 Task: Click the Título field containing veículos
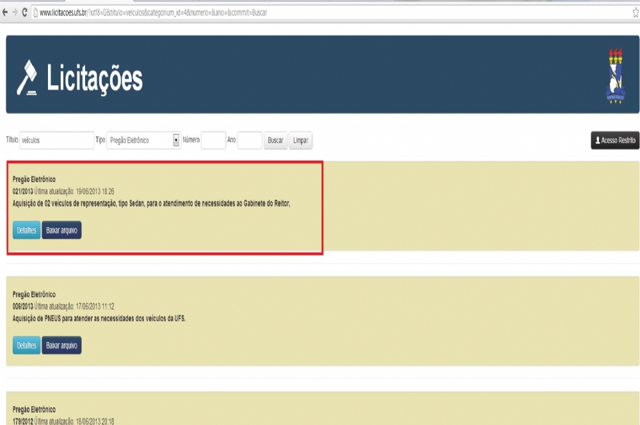coord(56,140)
